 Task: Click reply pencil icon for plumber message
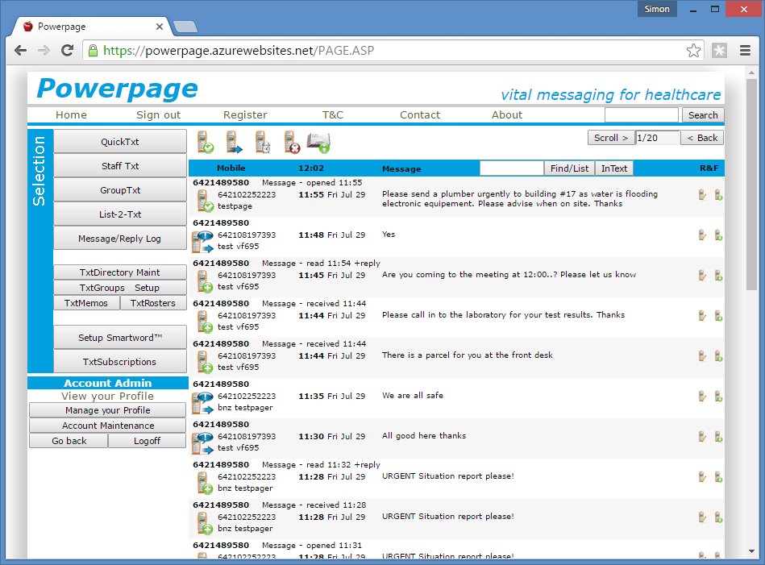tap(702, 194)
